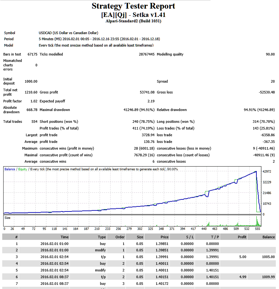
Task: Click average profit trade value 130.76
Action: coord(149,142)
